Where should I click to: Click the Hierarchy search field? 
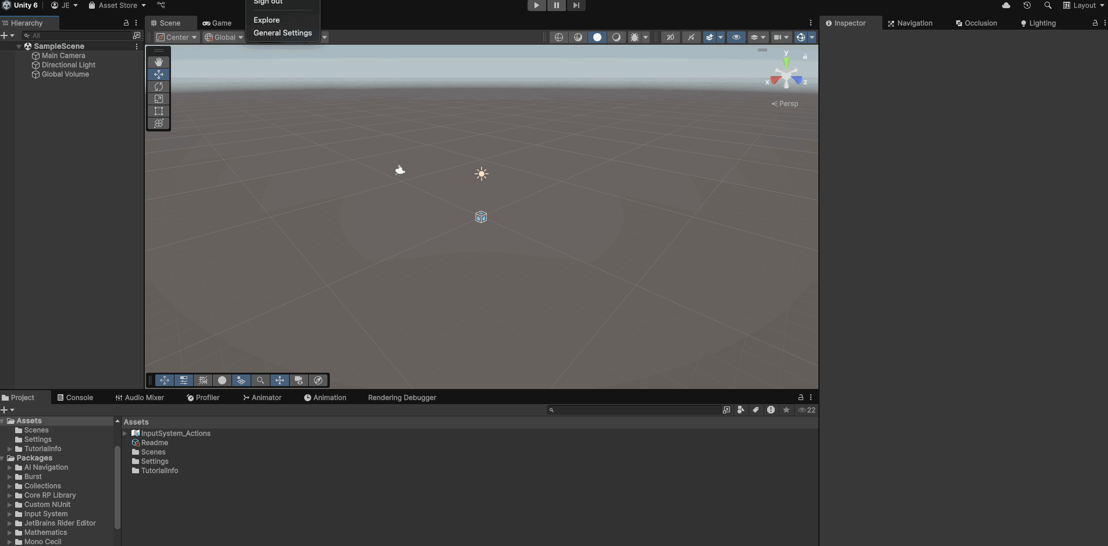[x=76, y=35]
